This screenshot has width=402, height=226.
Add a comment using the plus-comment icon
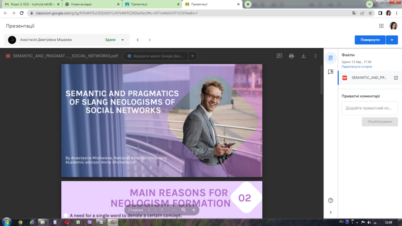[279, 56]
